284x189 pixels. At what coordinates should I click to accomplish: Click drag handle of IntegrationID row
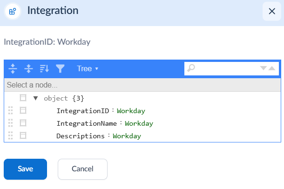coord(11,110)
